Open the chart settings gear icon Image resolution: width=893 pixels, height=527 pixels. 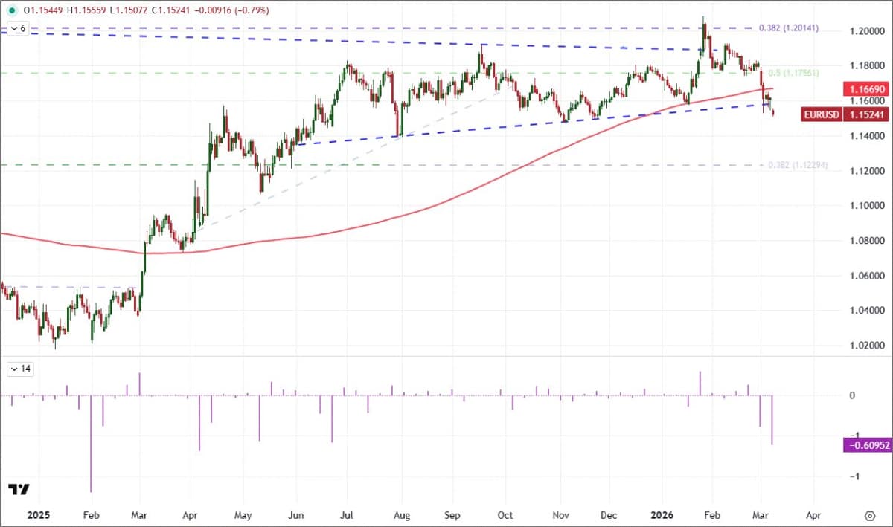[x=869, y=514]
